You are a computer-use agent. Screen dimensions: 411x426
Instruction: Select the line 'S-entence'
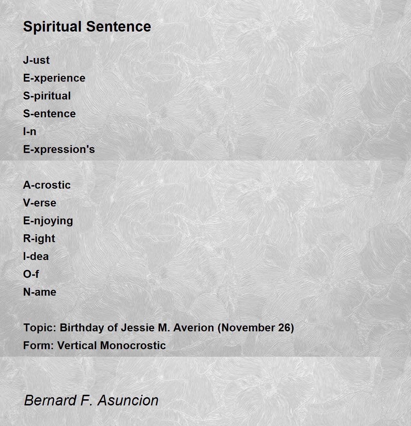pos(49,114)
